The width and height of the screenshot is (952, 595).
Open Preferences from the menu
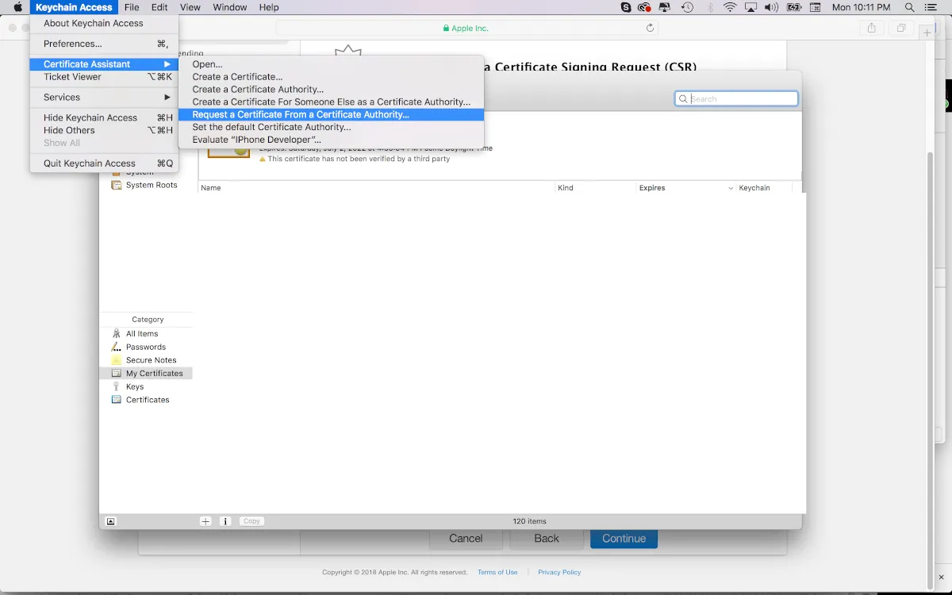point(104,44)
